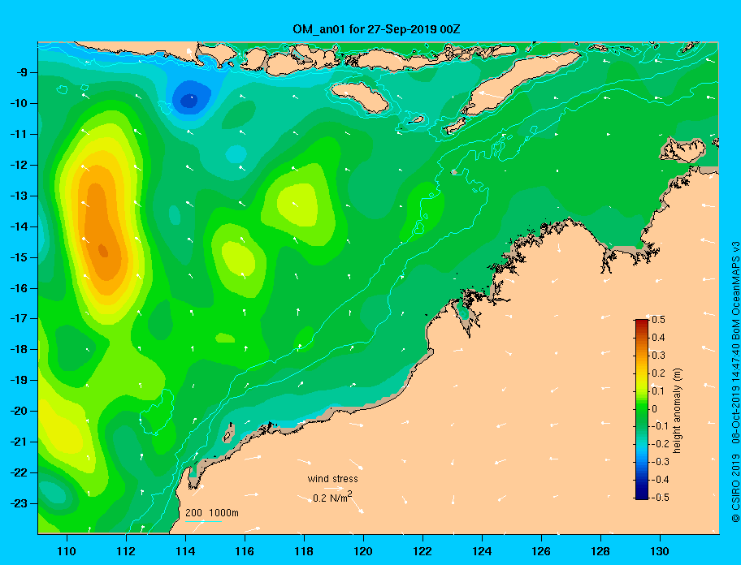This screenshot has height=565, width=741.
Task: Click the chart title 'OM_an01 for 27-Sep-2019 00Z'
Action: click(376, 29)
